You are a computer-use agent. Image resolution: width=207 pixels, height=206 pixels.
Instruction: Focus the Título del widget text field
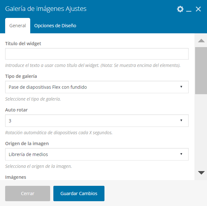click(97, 54)
